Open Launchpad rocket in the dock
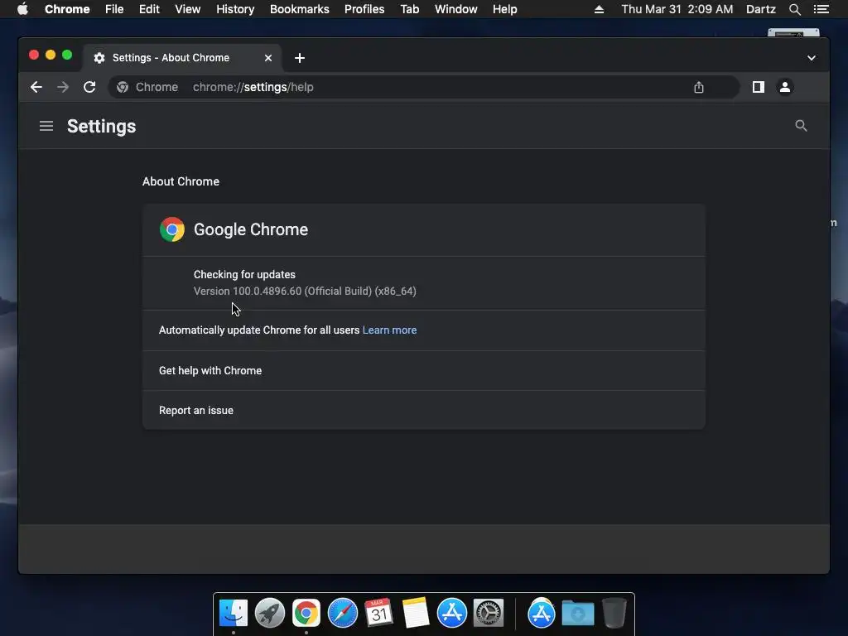The image size is (848, 636). click(269, 614)
